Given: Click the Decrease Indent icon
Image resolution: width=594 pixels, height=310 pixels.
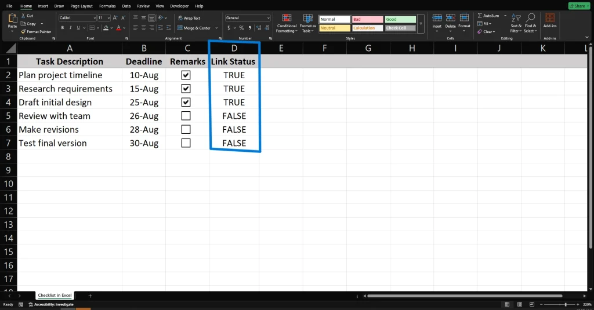Looking at the screenshot, I should 161,28.
